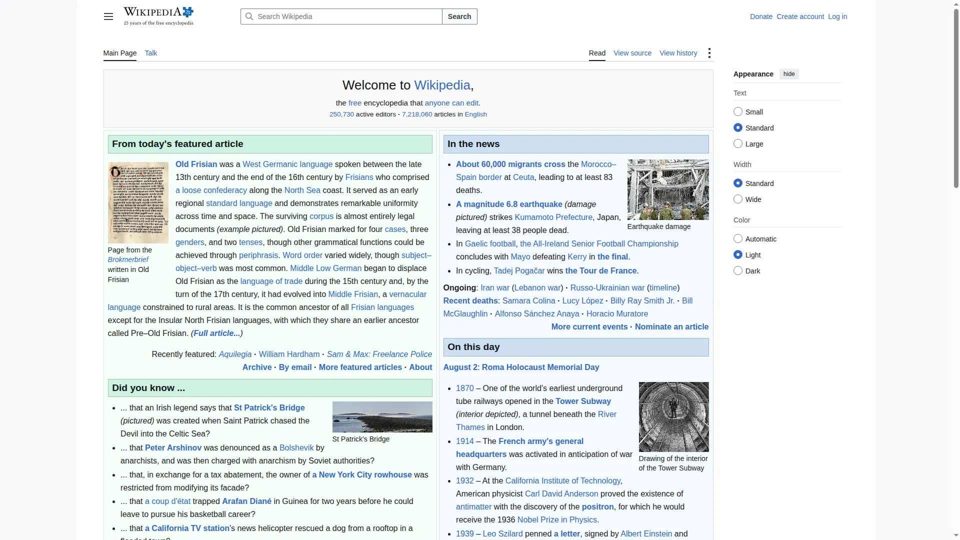Open the View source tab

[x=632, y=53]
